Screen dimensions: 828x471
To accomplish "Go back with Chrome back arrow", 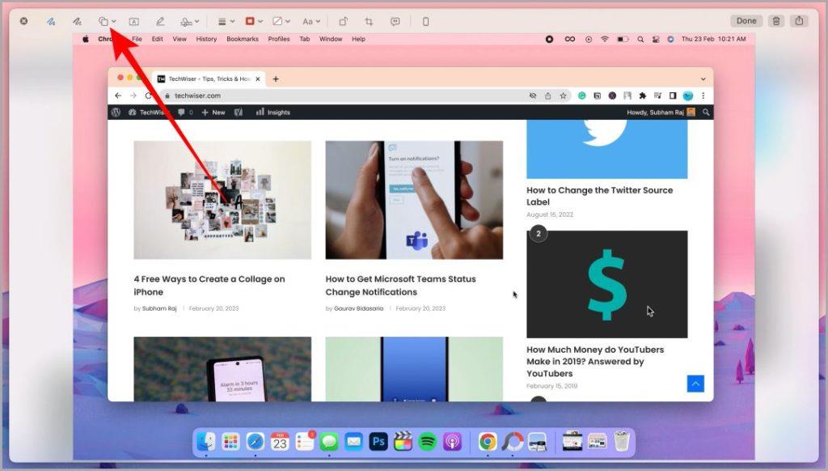I will [x=118, y=95].
